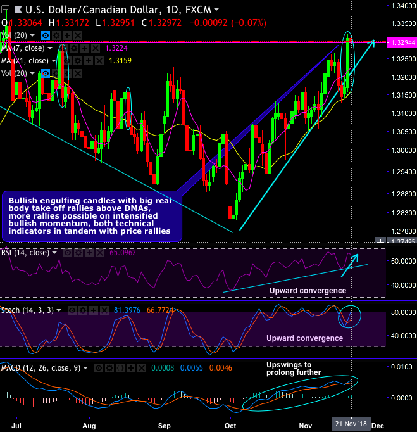Open settings gear for RSI (14, close)
The image size is (417, 432).
pos(78,253)
